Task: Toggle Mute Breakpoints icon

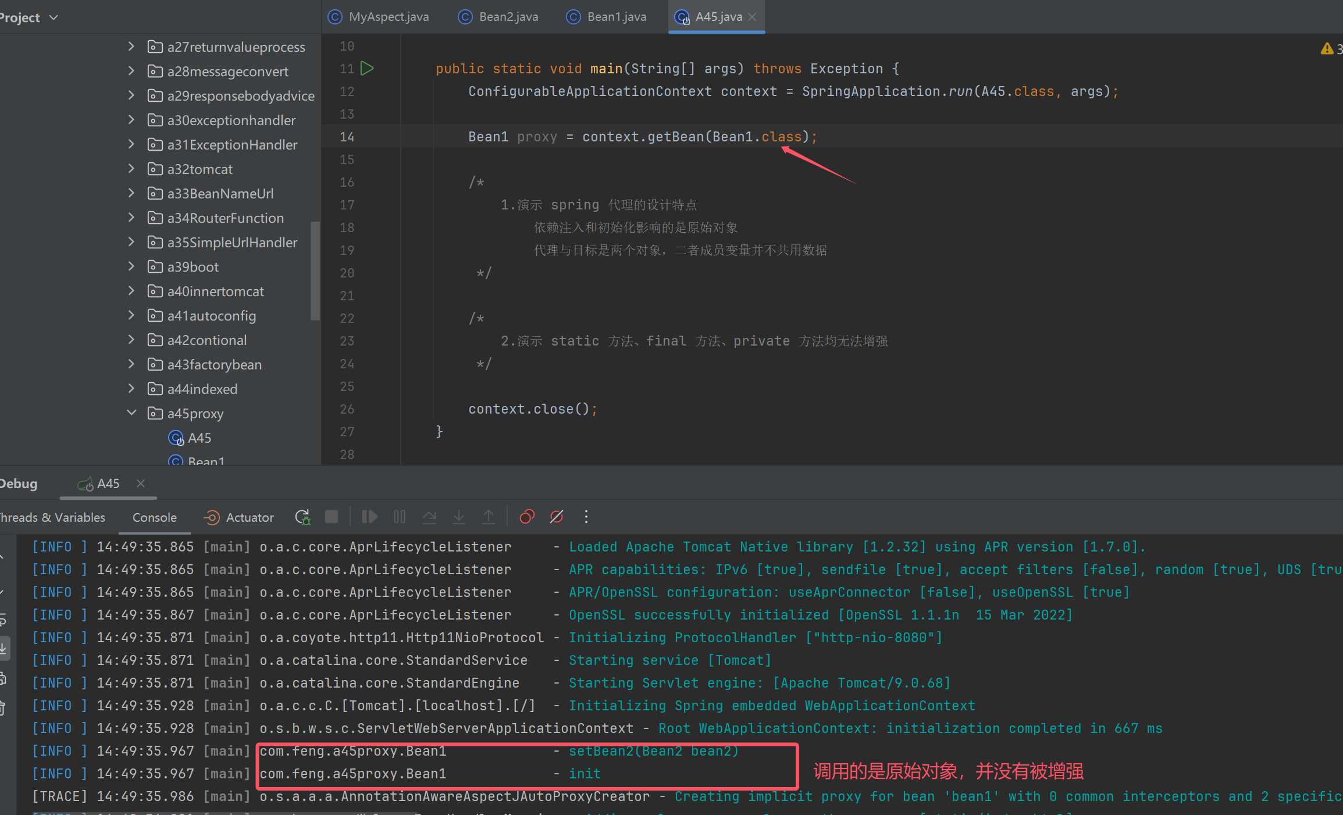Action: [x=557, y=517]
